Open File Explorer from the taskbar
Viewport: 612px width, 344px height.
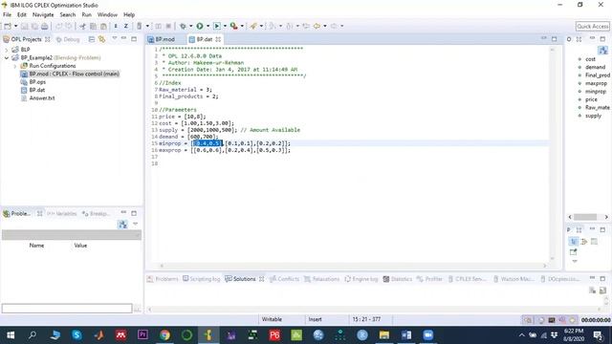(x=384, y=335)
